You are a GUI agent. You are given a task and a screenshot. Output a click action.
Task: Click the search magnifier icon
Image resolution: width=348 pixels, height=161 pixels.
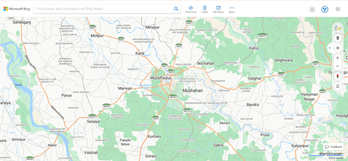pos(176,9)
